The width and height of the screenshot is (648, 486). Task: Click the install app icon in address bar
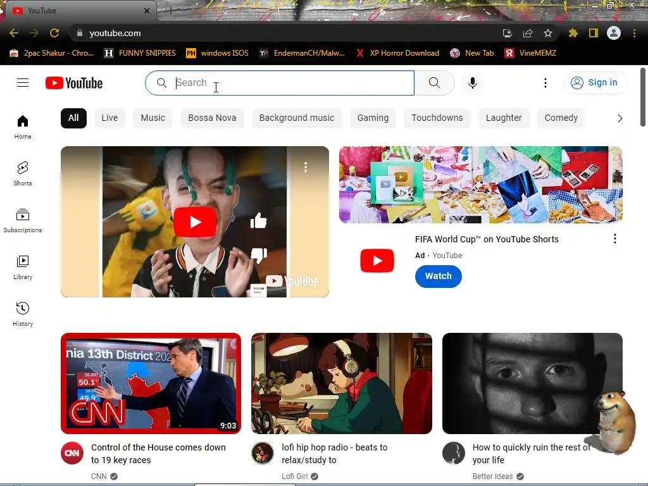508,33
